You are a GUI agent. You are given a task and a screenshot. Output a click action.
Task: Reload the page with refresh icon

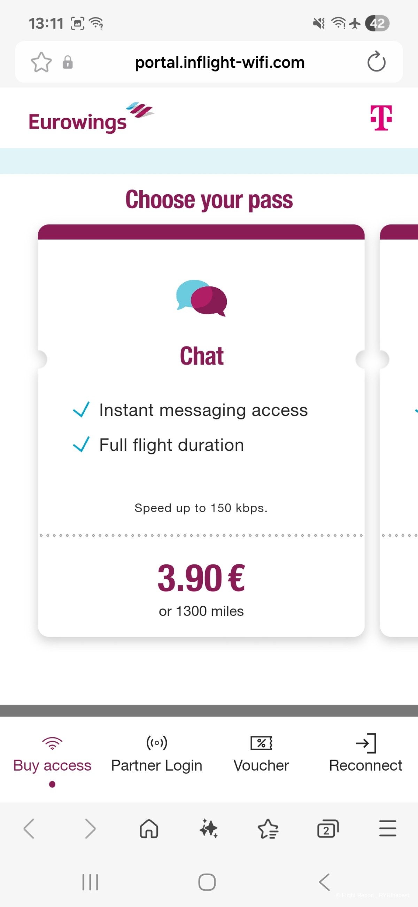click(x=376, y=62)
